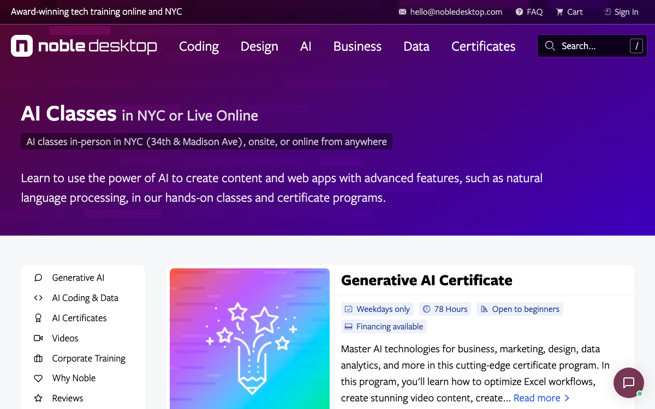655x409 pixels.
Task: Open the Coding menu
Action: point(199,46)
